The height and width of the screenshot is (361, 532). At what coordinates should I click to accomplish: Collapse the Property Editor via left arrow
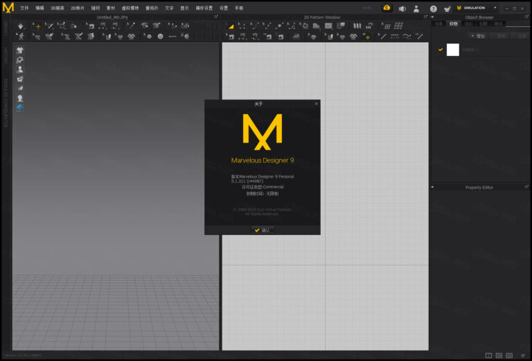click(432, 187)
